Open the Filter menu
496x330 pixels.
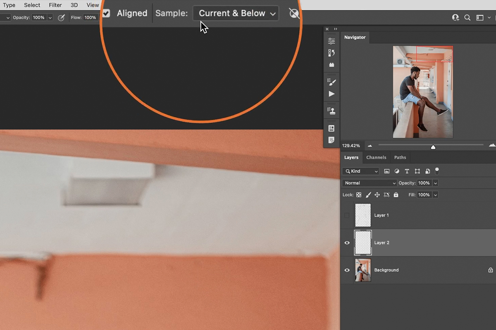click(x=55, y=5)
